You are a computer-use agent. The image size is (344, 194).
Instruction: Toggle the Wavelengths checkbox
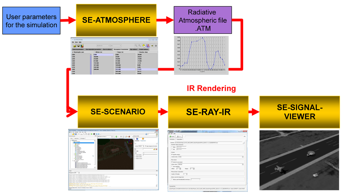[x=73, y=52]
